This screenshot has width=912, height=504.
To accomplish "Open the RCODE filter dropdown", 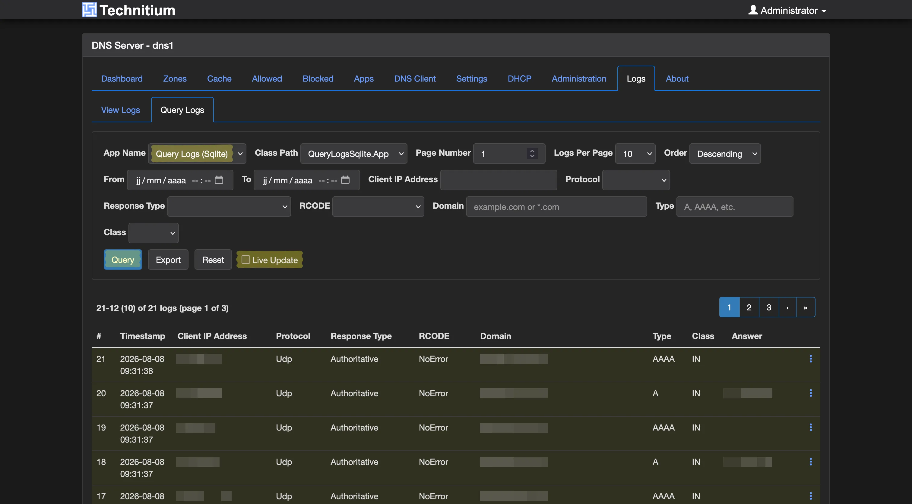I will 378,207.
